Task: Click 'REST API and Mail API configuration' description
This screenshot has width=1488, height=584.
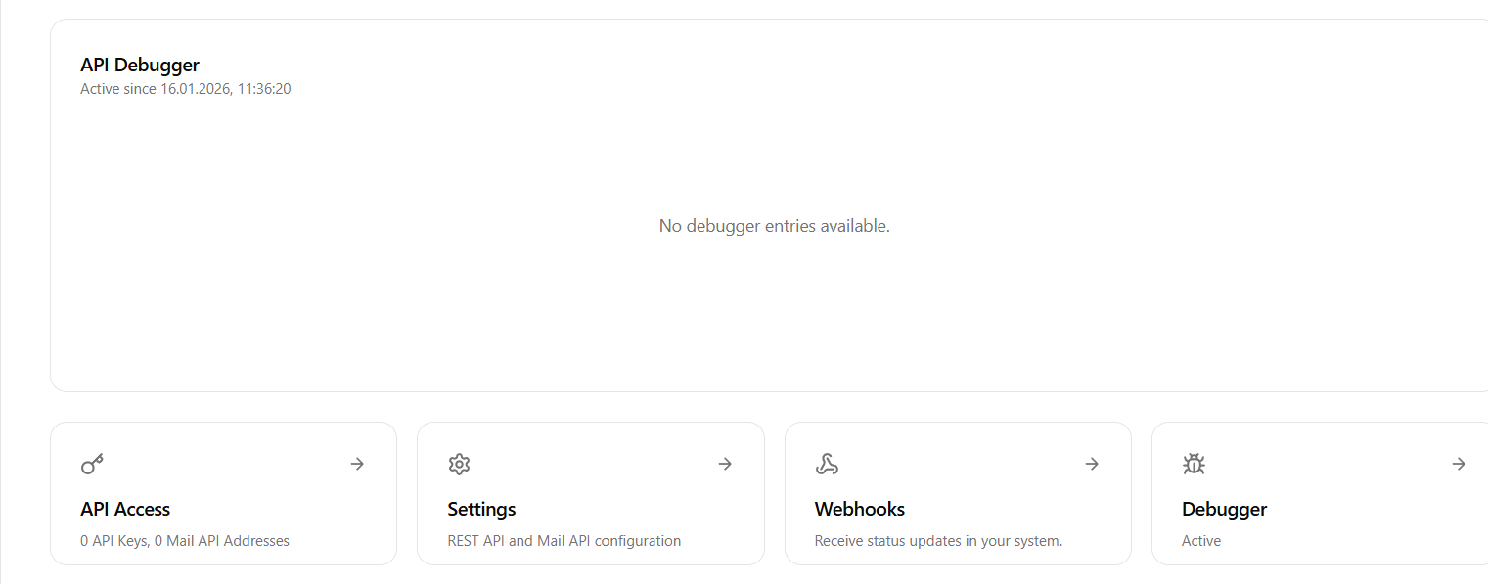Action: click(564, 541)
